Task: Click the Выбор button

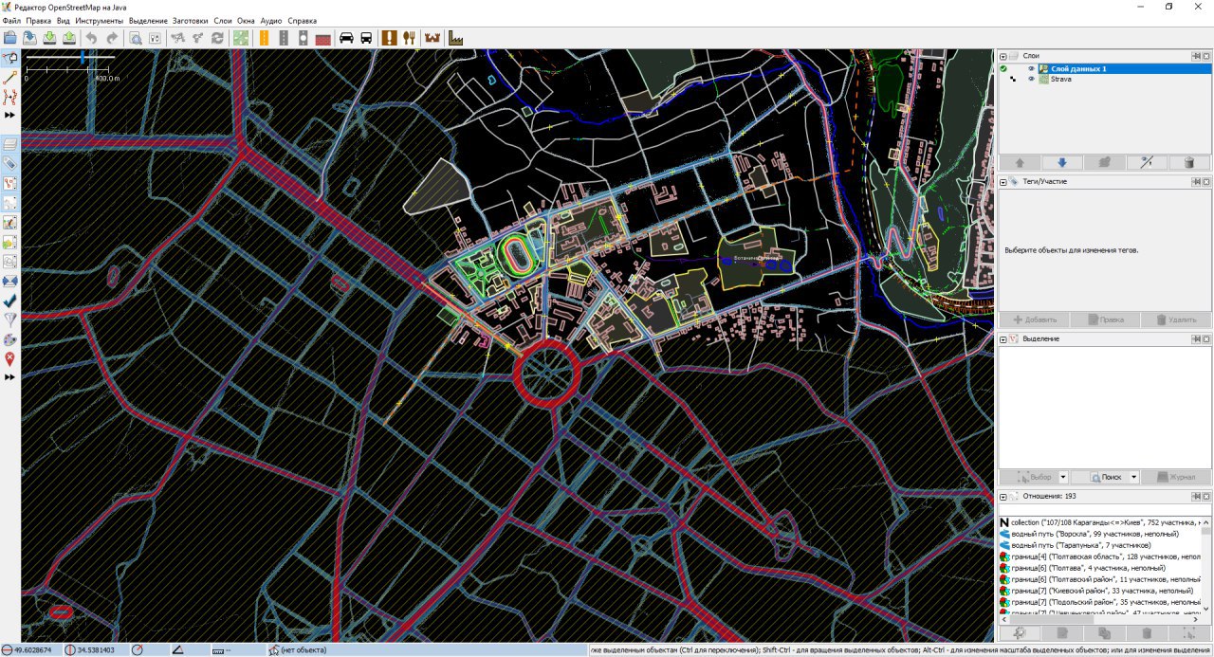Action: click(1028, 477)
